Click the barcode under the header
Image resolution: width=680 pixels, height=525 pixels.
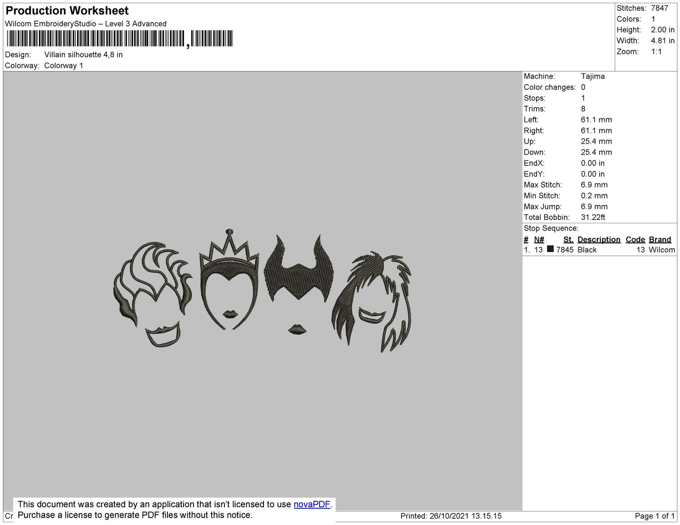(x=120, y=39)
